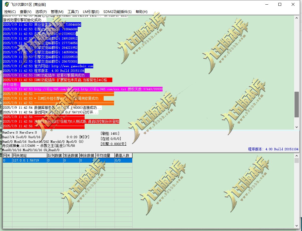Open the 查看(V) menu
302x231 pixels.
tap(26, 12)
